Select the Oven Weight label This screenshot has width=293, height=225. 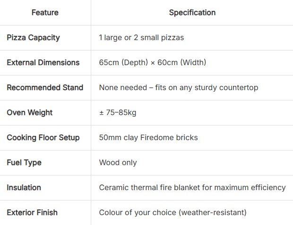(x=30, y=113)
